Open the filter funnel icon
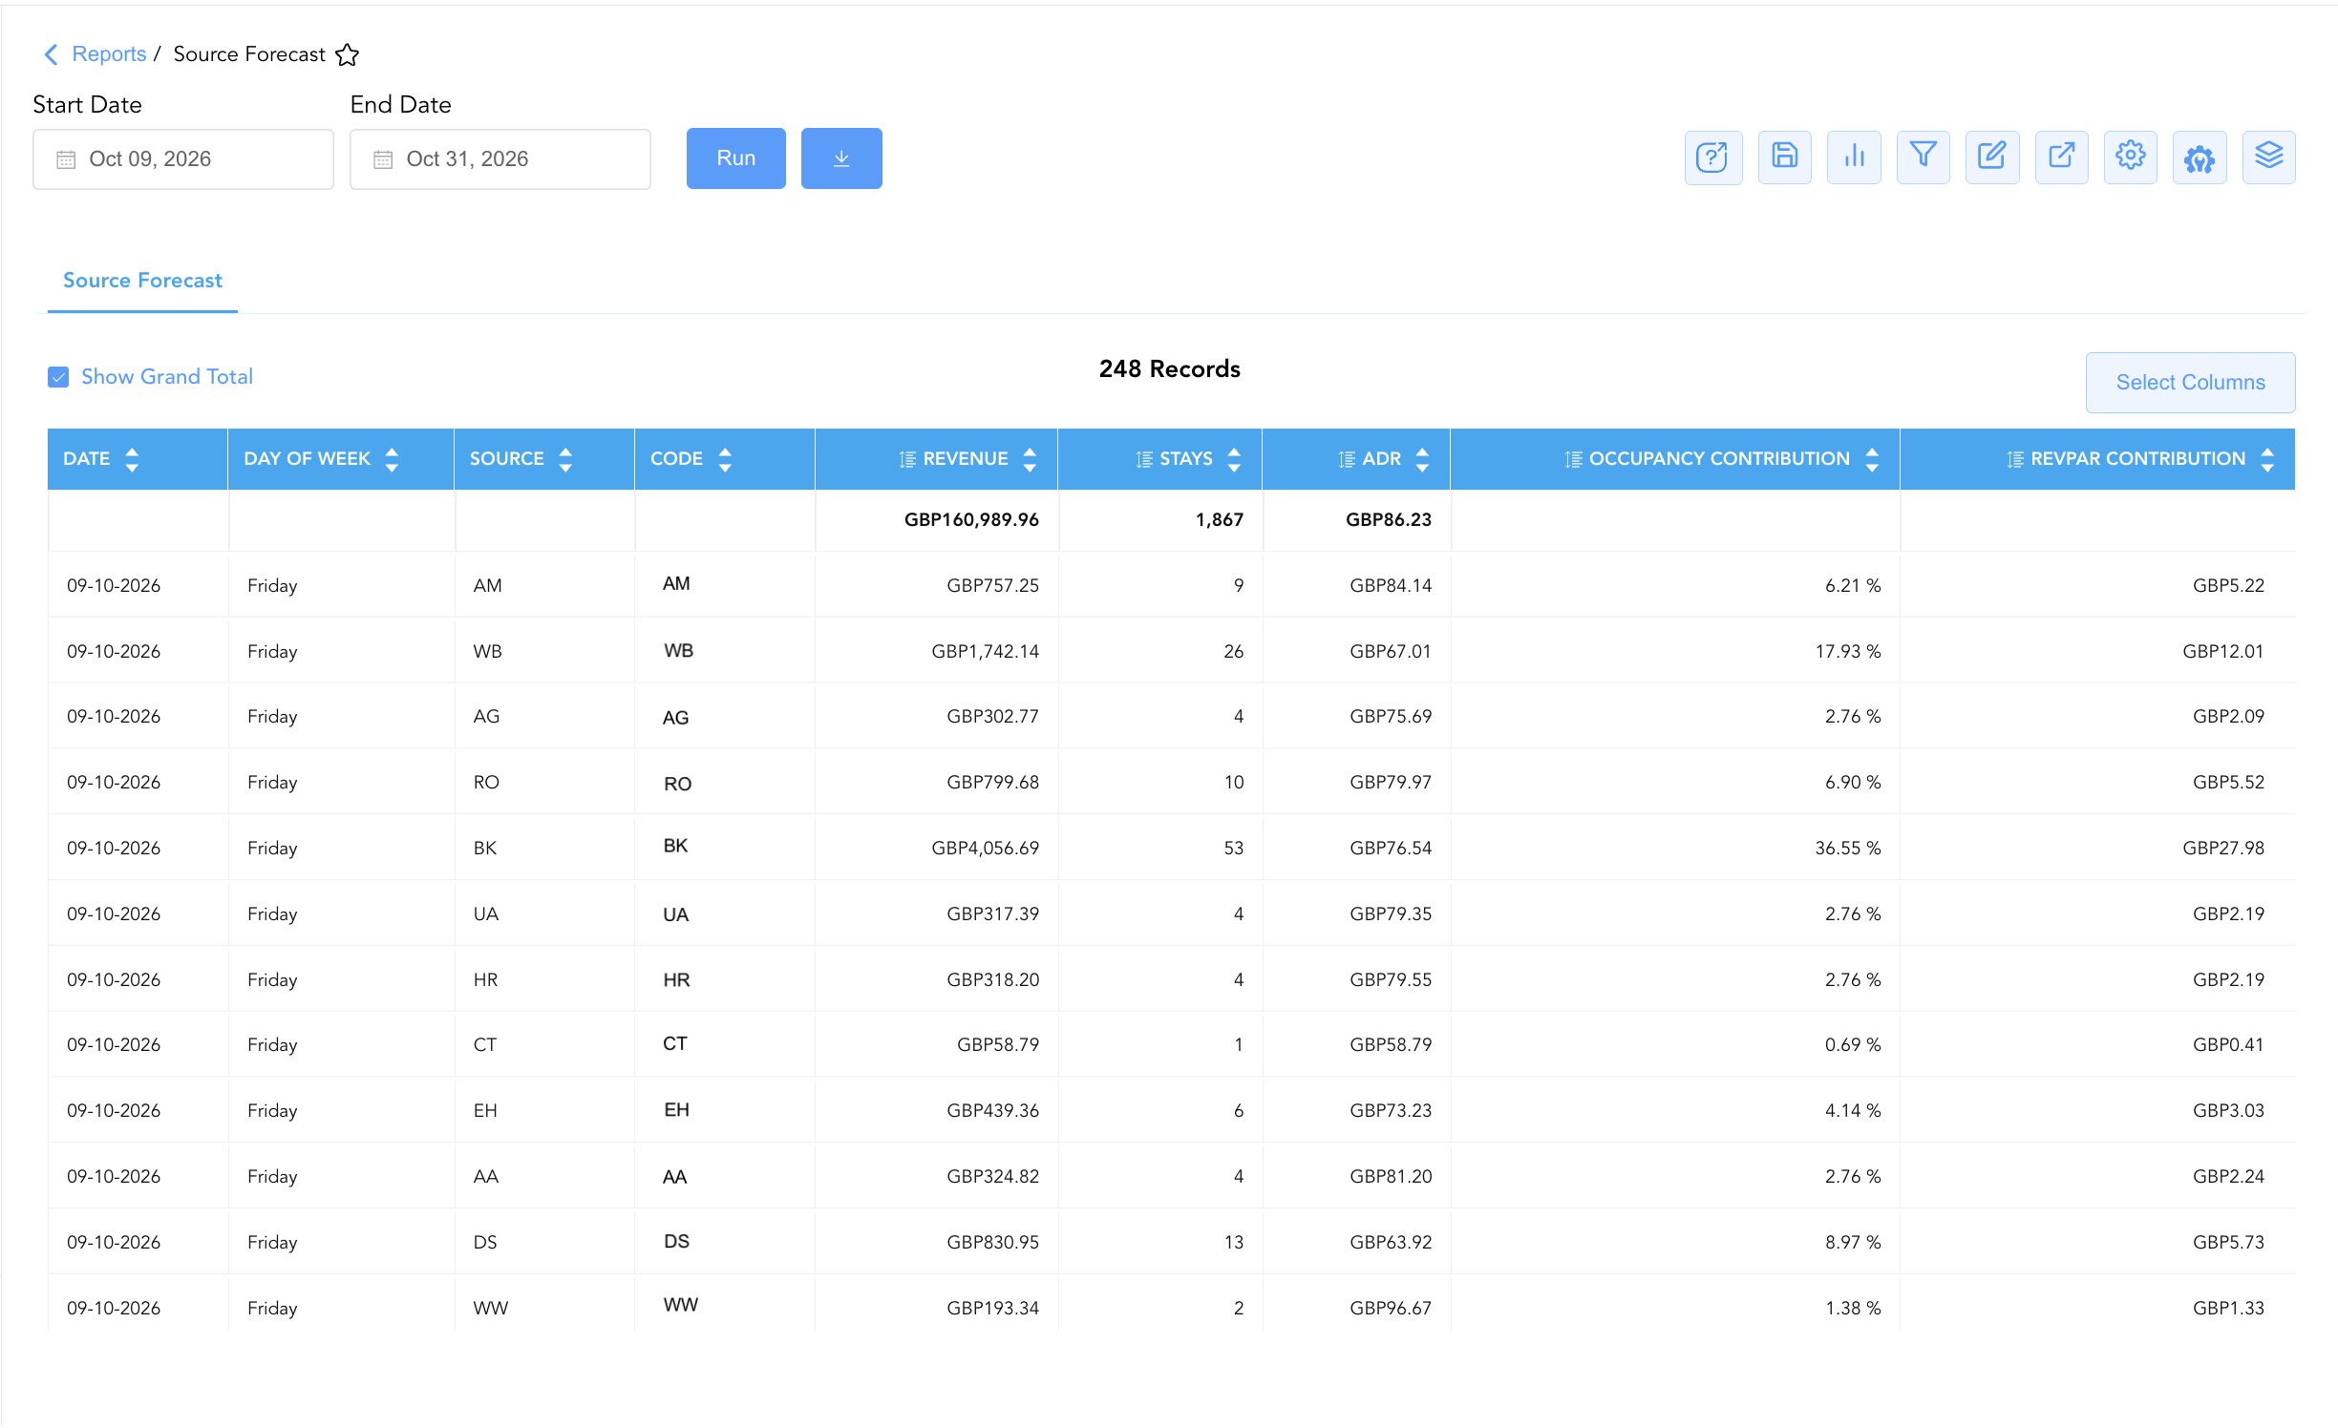 (x=1923, y=157)
